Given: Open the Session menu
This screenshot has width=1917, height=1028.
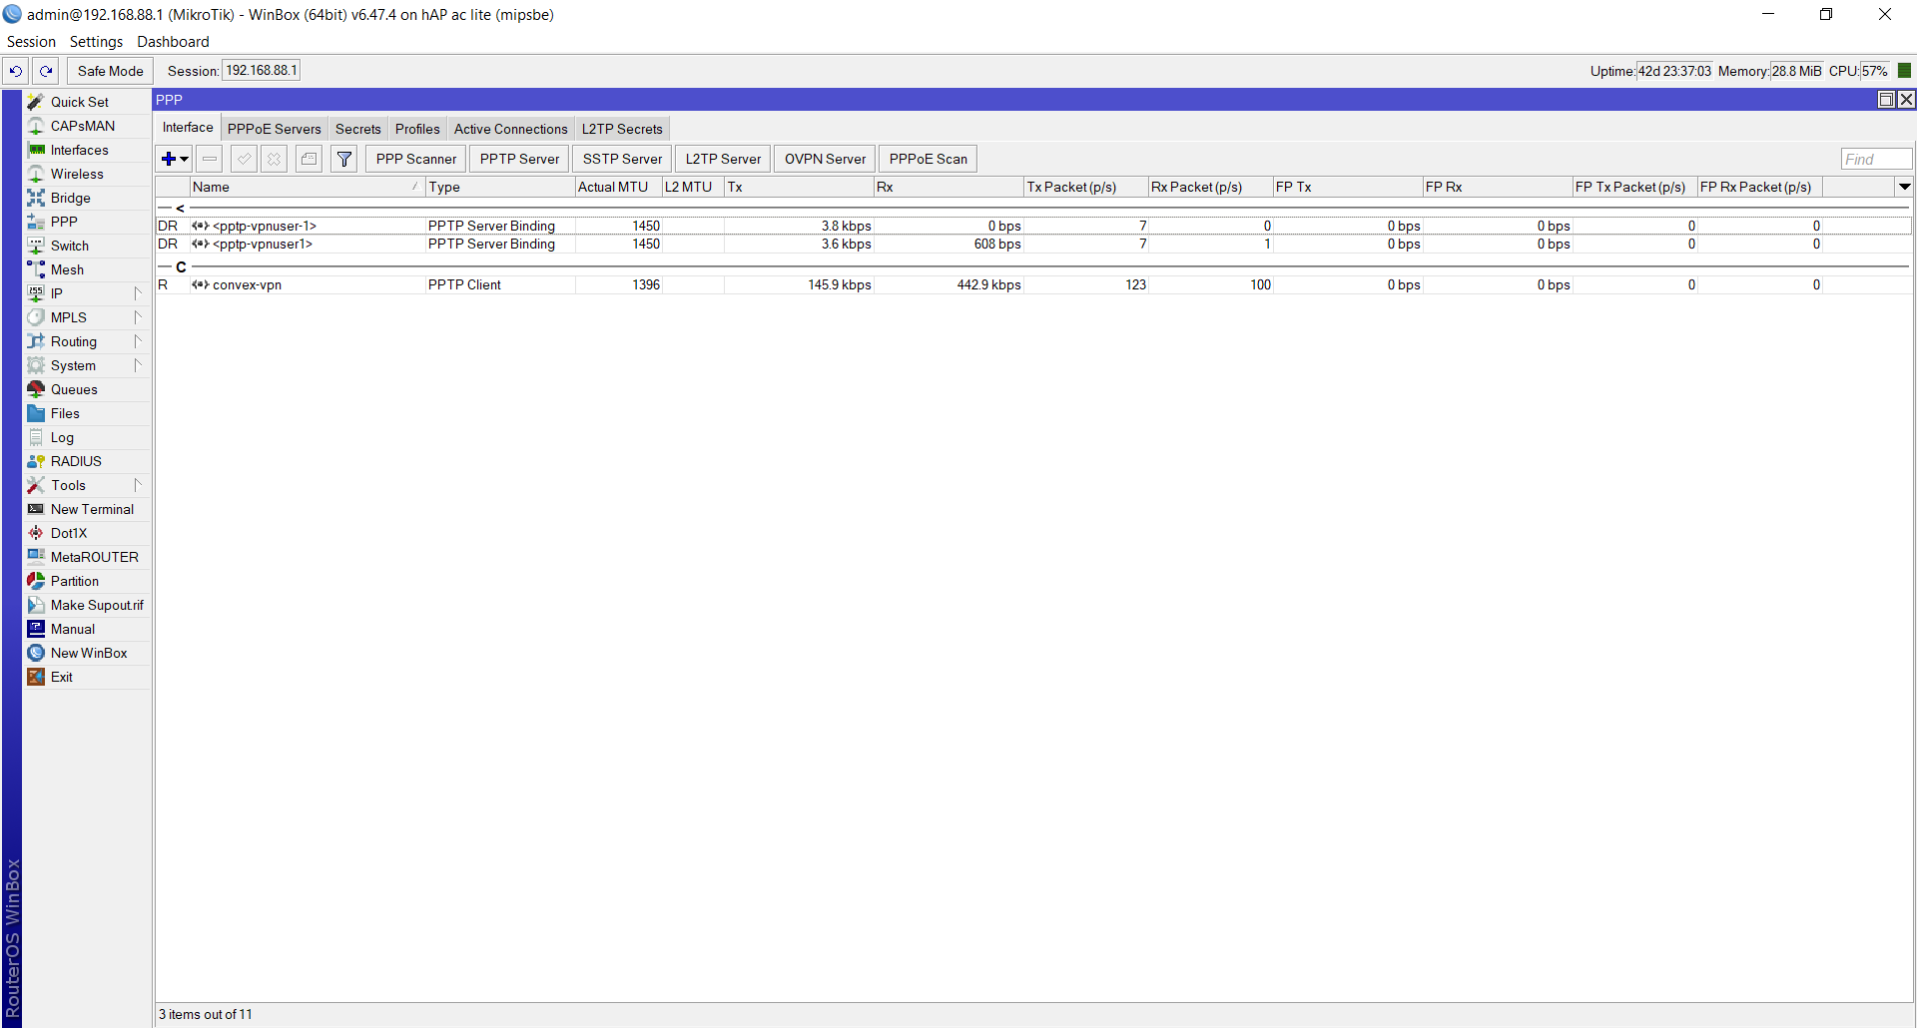Looking at the screenshot, I should [x=31, y=42].
